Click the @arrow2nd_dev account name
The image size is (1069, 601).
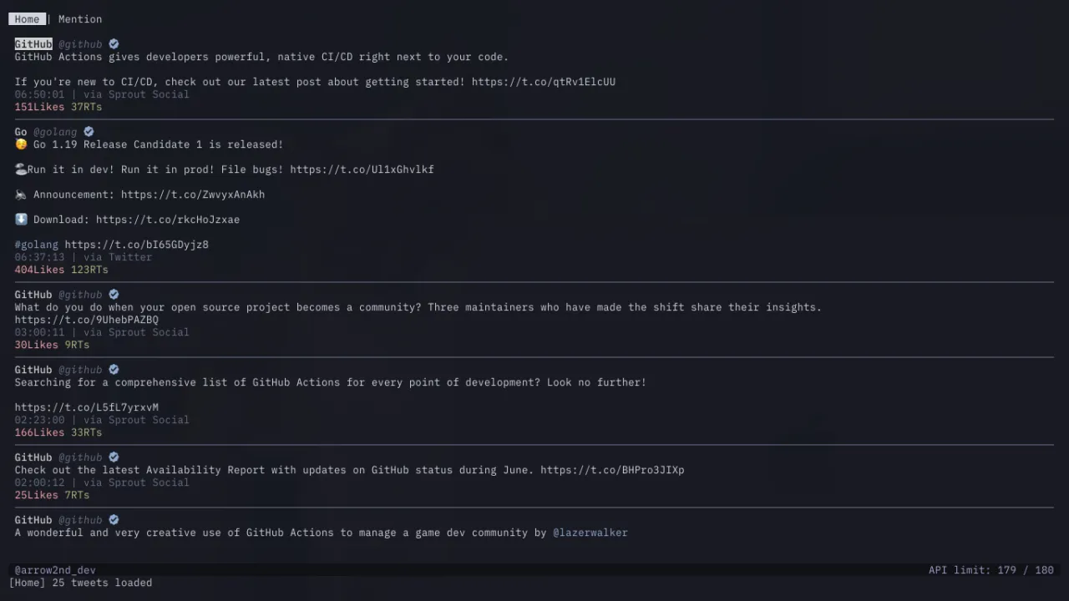pos(55,570)
